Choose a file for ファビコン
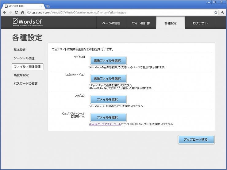This screenshot has width=227, height=170. click(108, 99)
